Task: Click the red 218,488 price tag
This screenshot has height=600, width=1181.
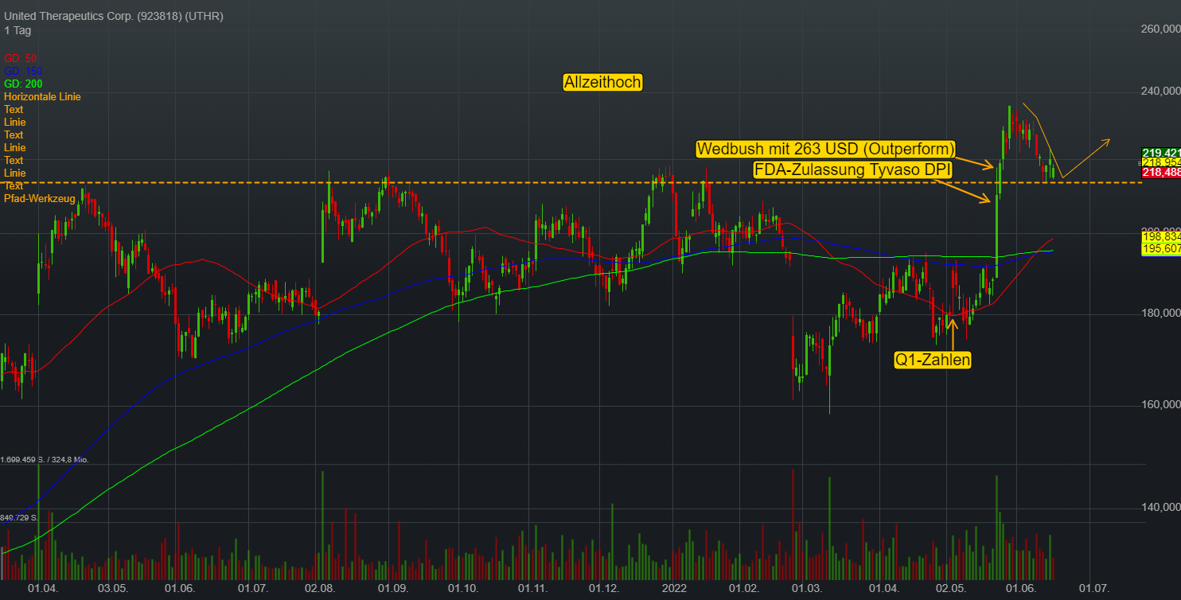Action: pyautogui.click(x=1161, y=172)
